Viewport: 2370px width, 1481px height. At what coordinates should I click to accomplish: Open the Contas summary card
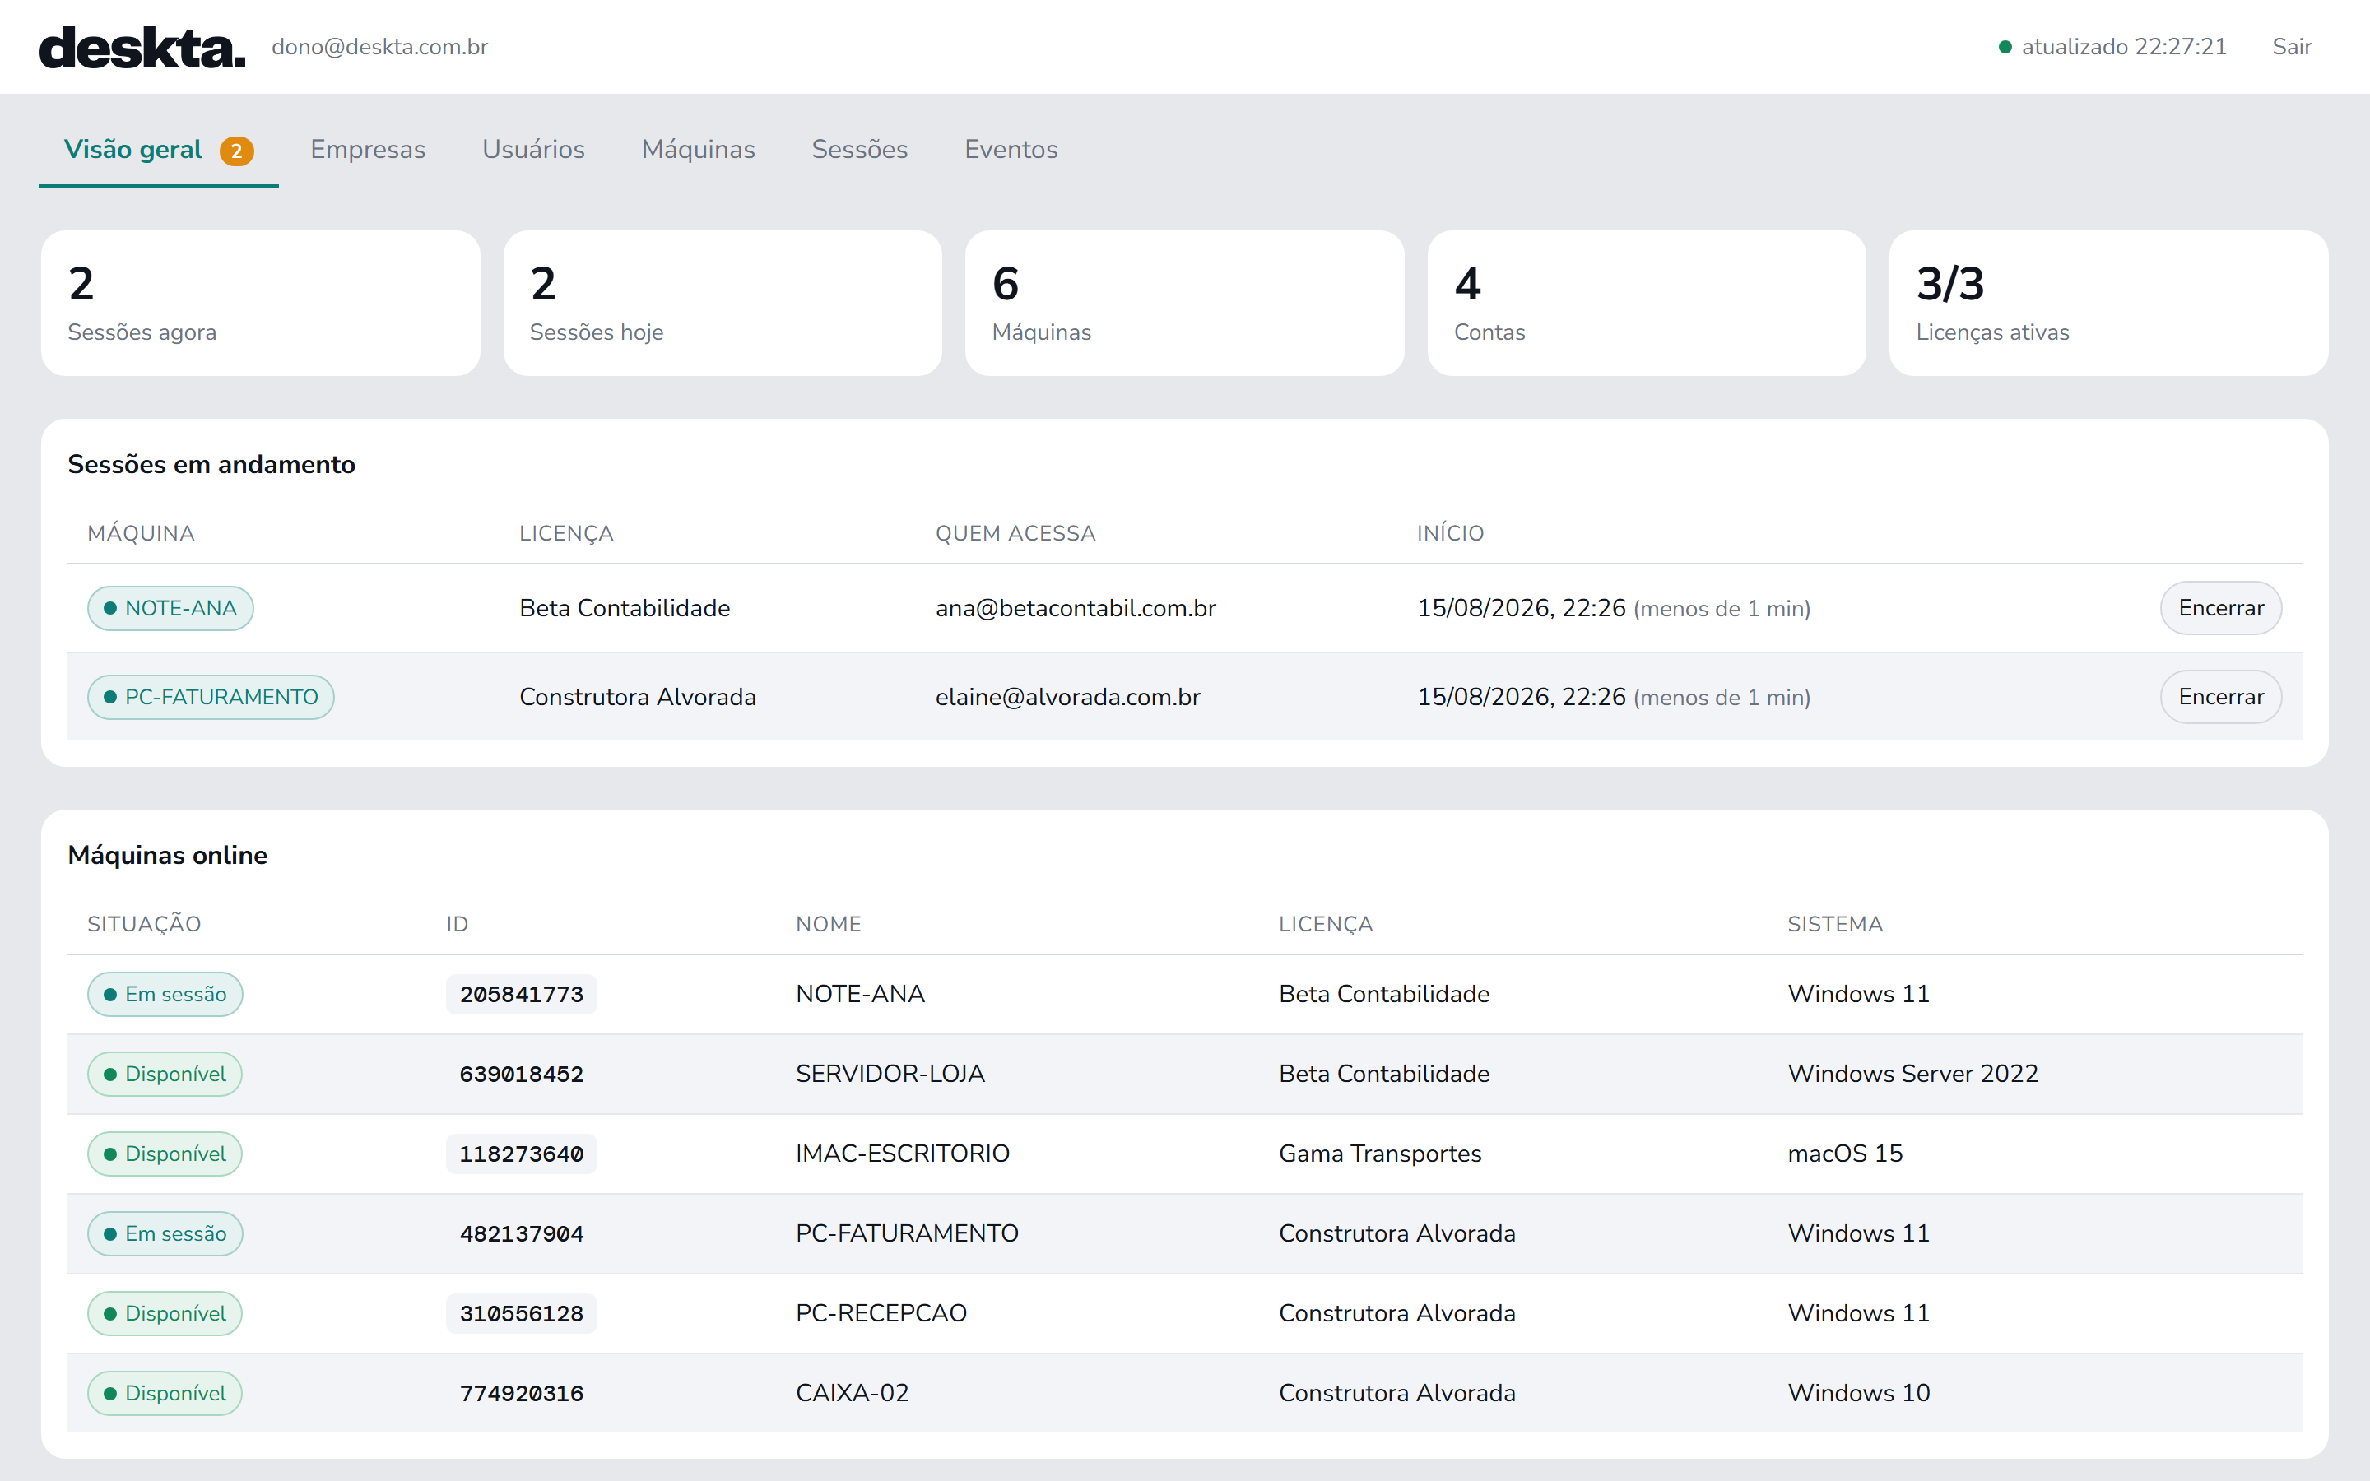pos(1647,303)
